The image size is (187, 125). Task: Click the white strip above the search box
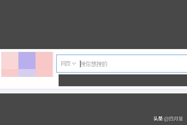click(118, 52)
